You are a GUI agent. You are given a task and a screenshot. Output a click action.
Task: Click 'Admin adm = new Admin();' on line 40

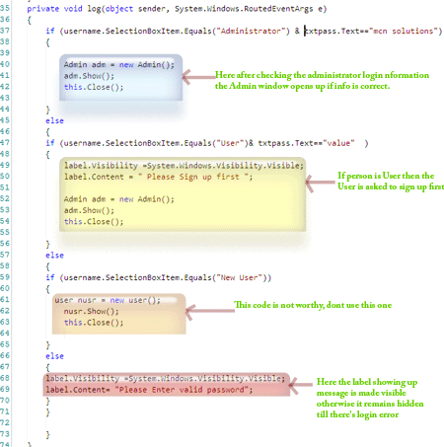[x=118, y=65]
